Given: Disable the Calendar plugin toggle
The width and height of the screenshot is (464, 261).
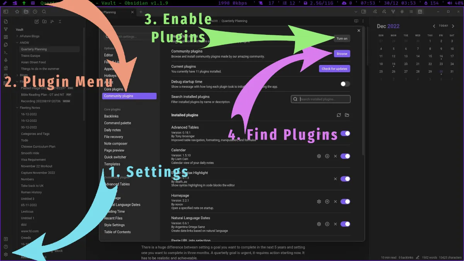Looking at the screenshot, I should (345, 156).
